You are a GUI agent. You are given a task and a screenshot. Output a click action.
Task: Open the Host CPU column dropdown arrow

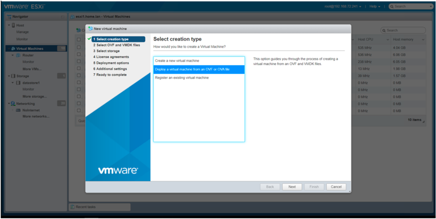coord(388,40)
